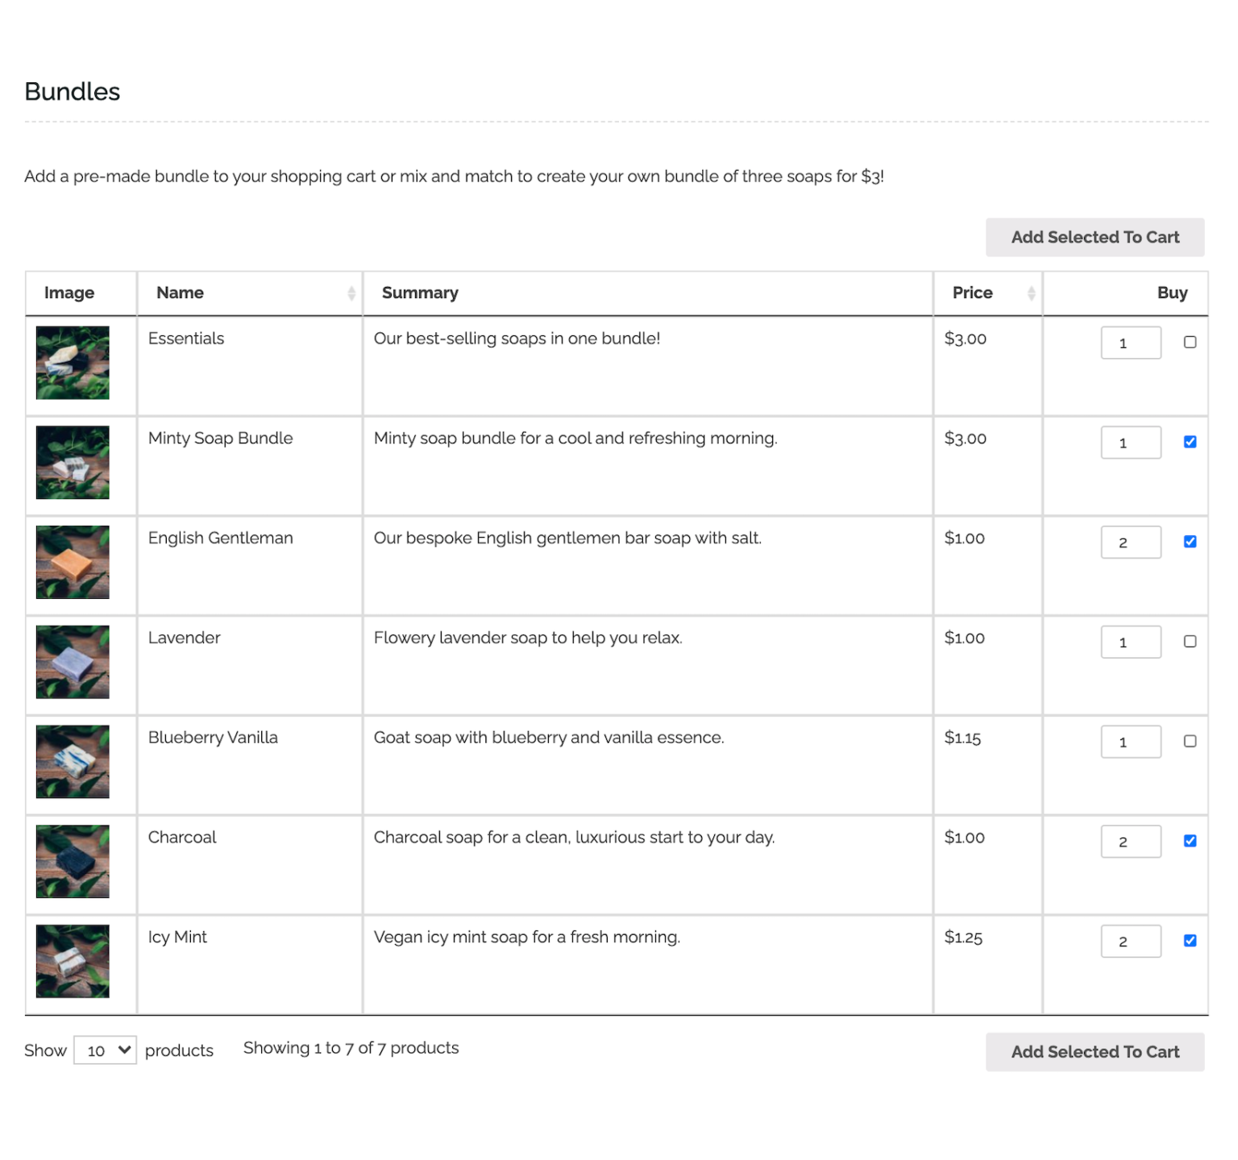1238x1160 pixels.
Task: Click the bottom Add Selected To Cart button
Action: (1095, 1052)
